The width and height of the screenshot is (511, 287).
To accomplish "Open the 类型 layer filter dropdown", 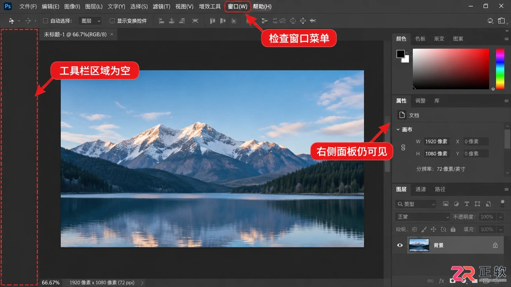I will click(416, 204).
